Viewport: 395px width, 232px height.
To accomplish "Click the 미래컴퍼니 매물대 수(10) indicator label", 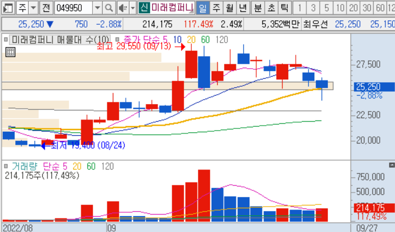I will pyautogui.click(x=60, y=40).
